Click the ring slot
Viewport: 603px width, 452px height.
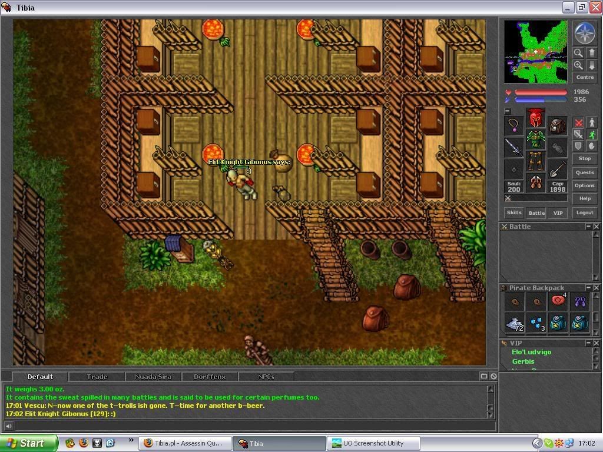513,169
